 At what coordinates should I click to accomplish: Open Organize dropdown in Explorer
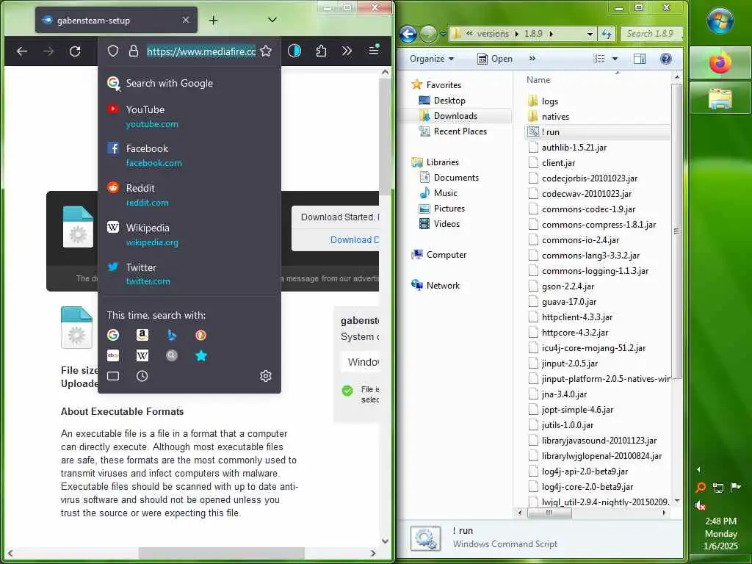[432, 59]
